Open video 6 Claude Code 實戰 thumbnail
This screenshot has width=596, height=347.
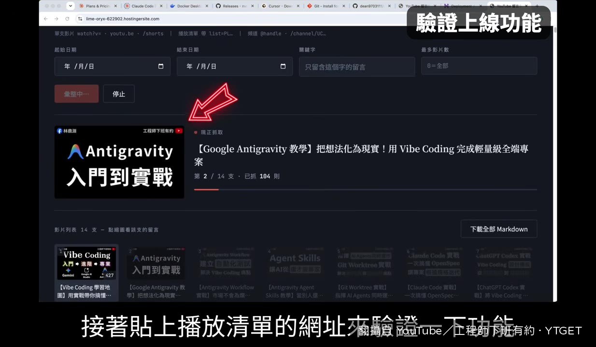435,263
